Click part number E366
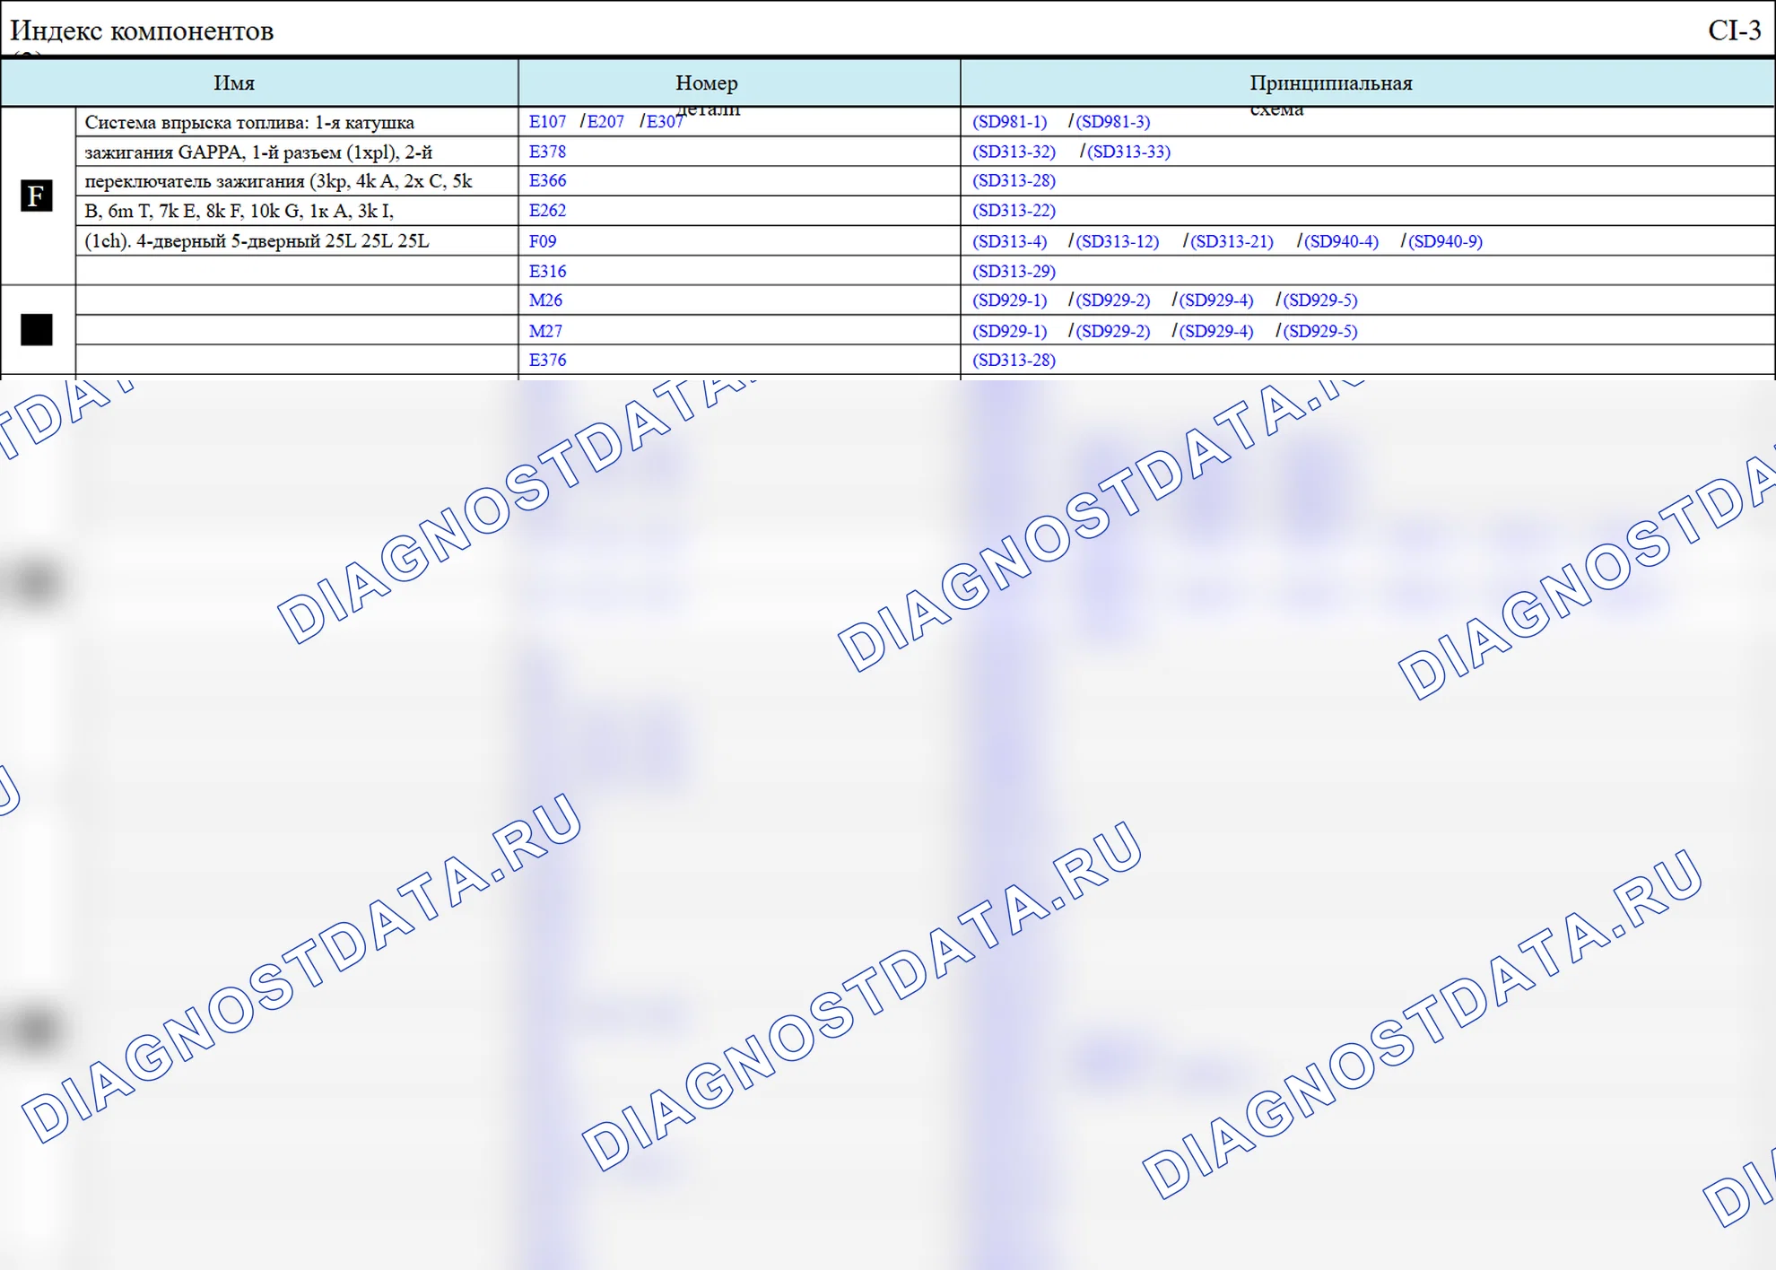The width and height of the screenshot is (1776, 1270). (547, 181)
